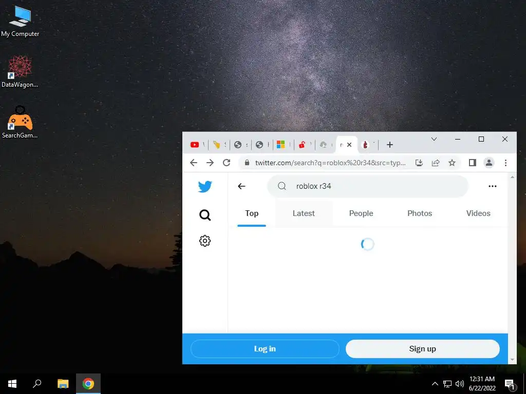Switch to the Latest tab

click(x=304, y=213)
